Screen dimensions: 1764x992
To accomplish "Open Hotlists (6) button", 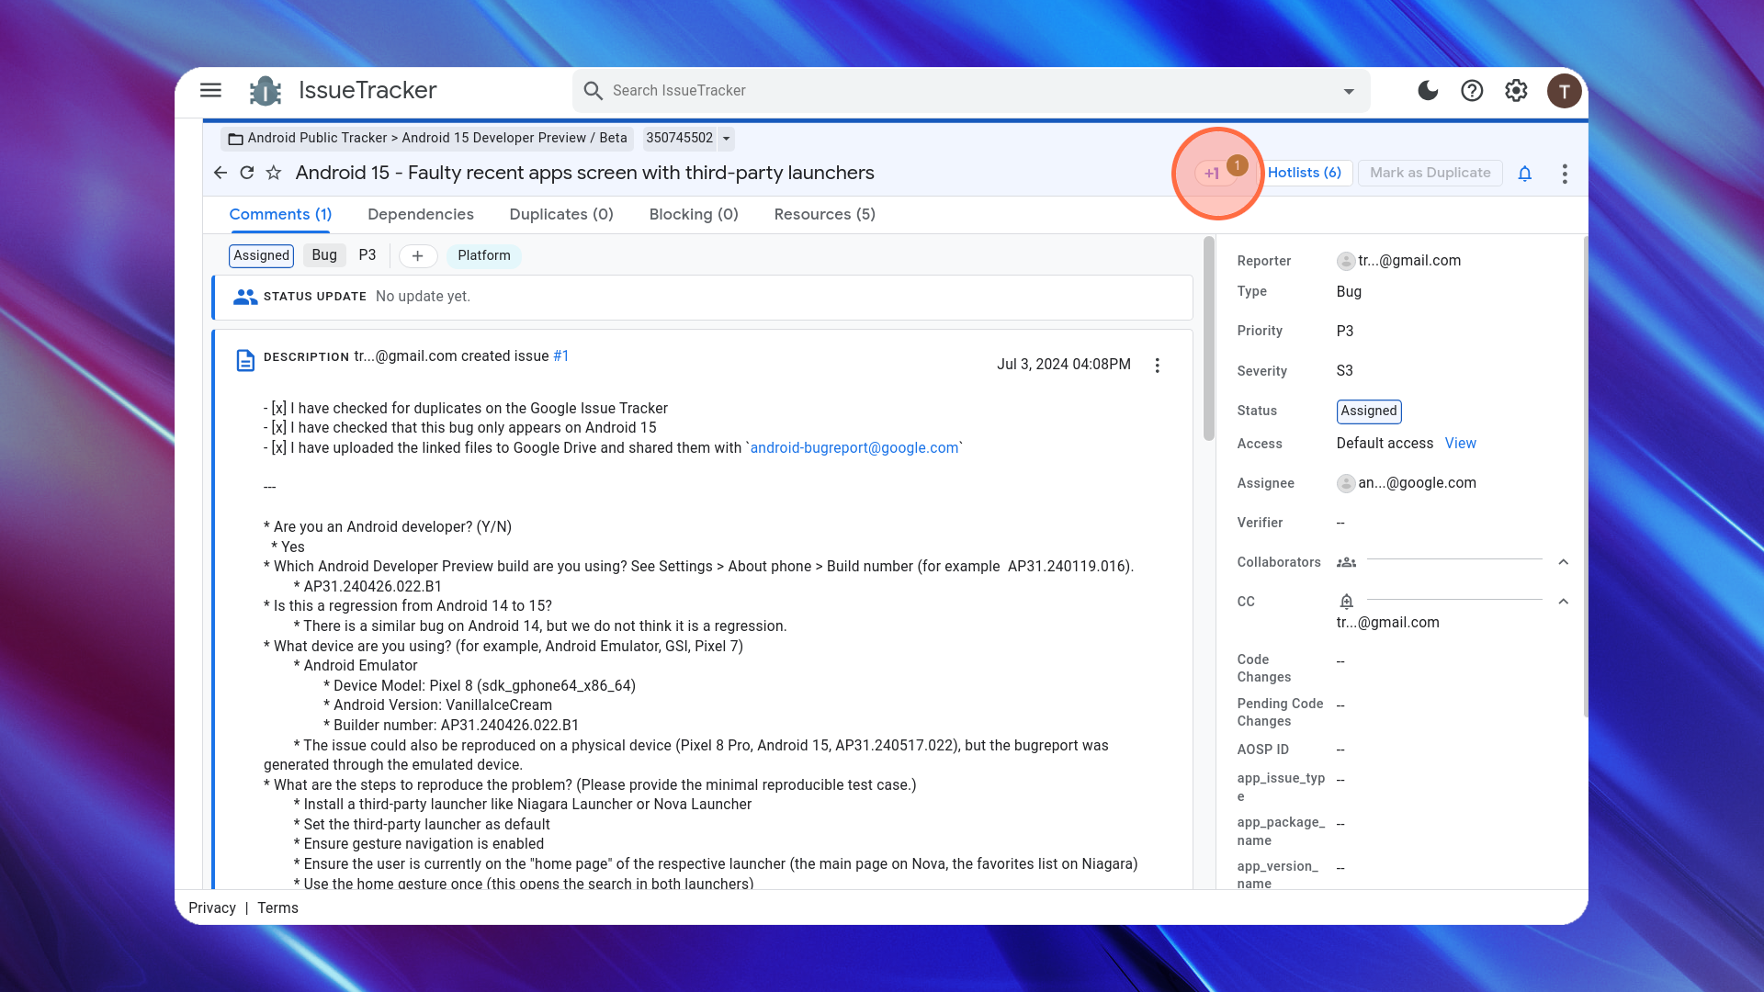I will pos(1305,173).
